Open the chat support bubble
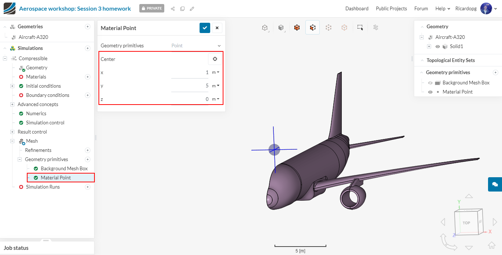This screenshot has height=255, width=502. click(x=495, y=184)
